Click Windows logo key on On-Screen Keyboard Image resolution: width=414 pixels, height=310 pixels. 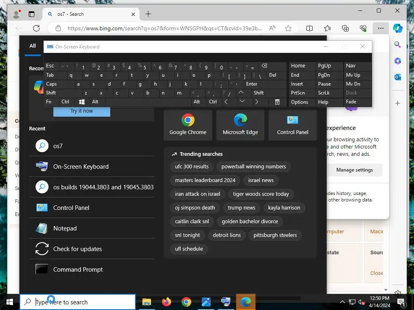tap(82, 102)
